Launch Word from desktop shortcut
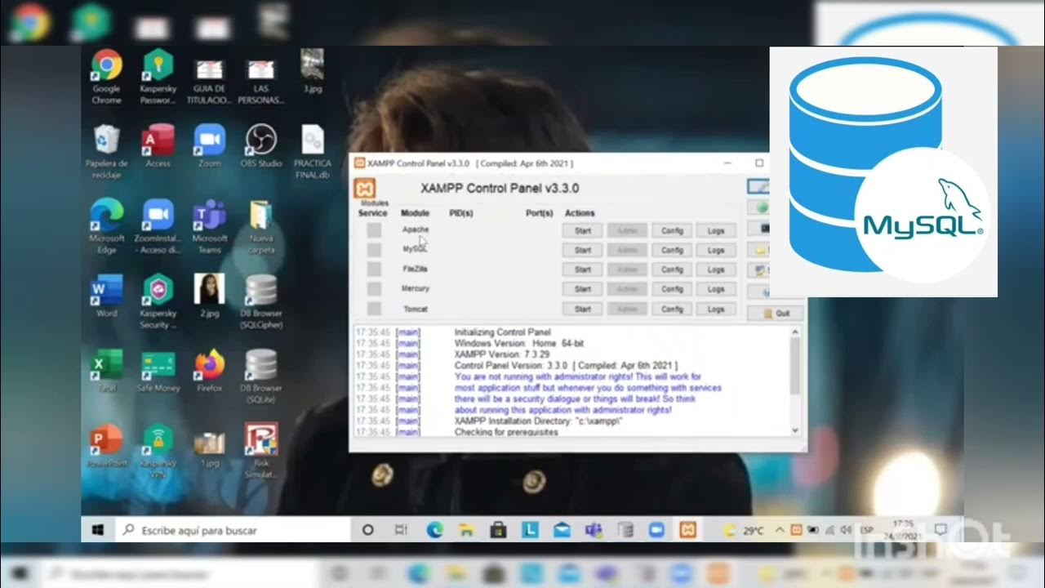This screenshot has height=588, width=1045. [107, 290]
